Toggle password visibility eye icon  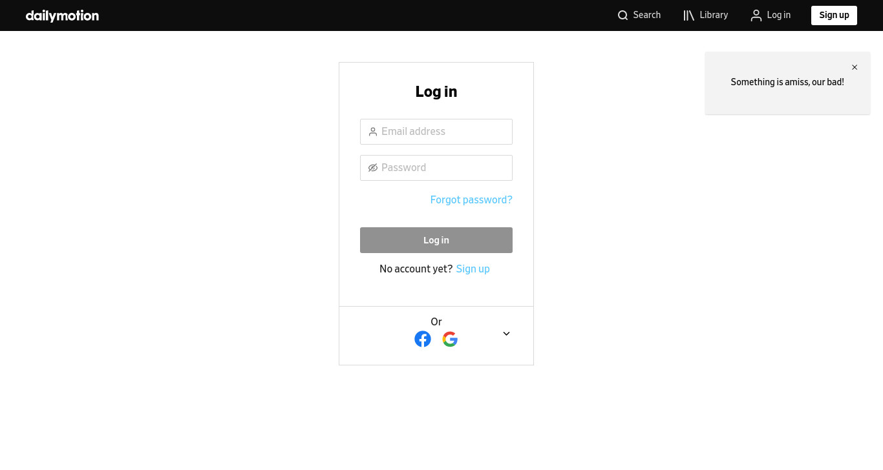[x=373, y=168]
